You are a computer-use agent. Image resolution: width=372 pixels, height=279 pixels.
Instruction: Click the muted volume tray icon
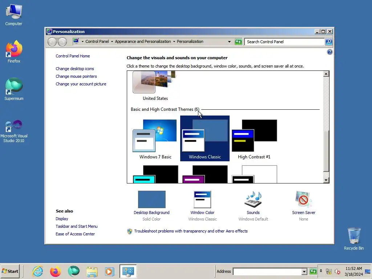[337, 271]
